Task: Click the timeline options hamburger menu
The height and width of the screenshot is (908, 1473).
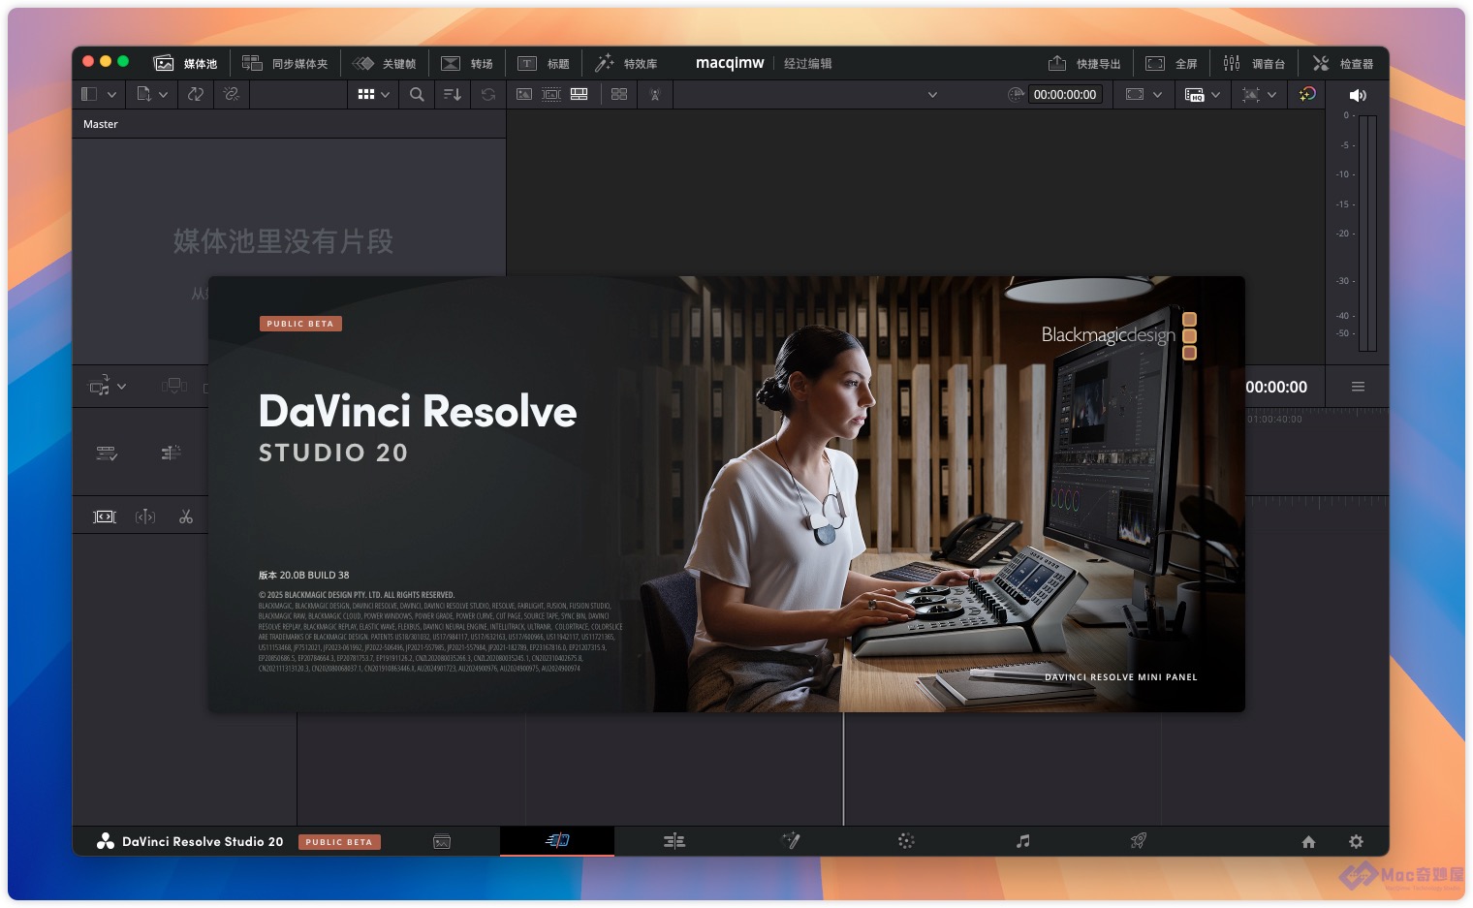Action: [1358, 387]
